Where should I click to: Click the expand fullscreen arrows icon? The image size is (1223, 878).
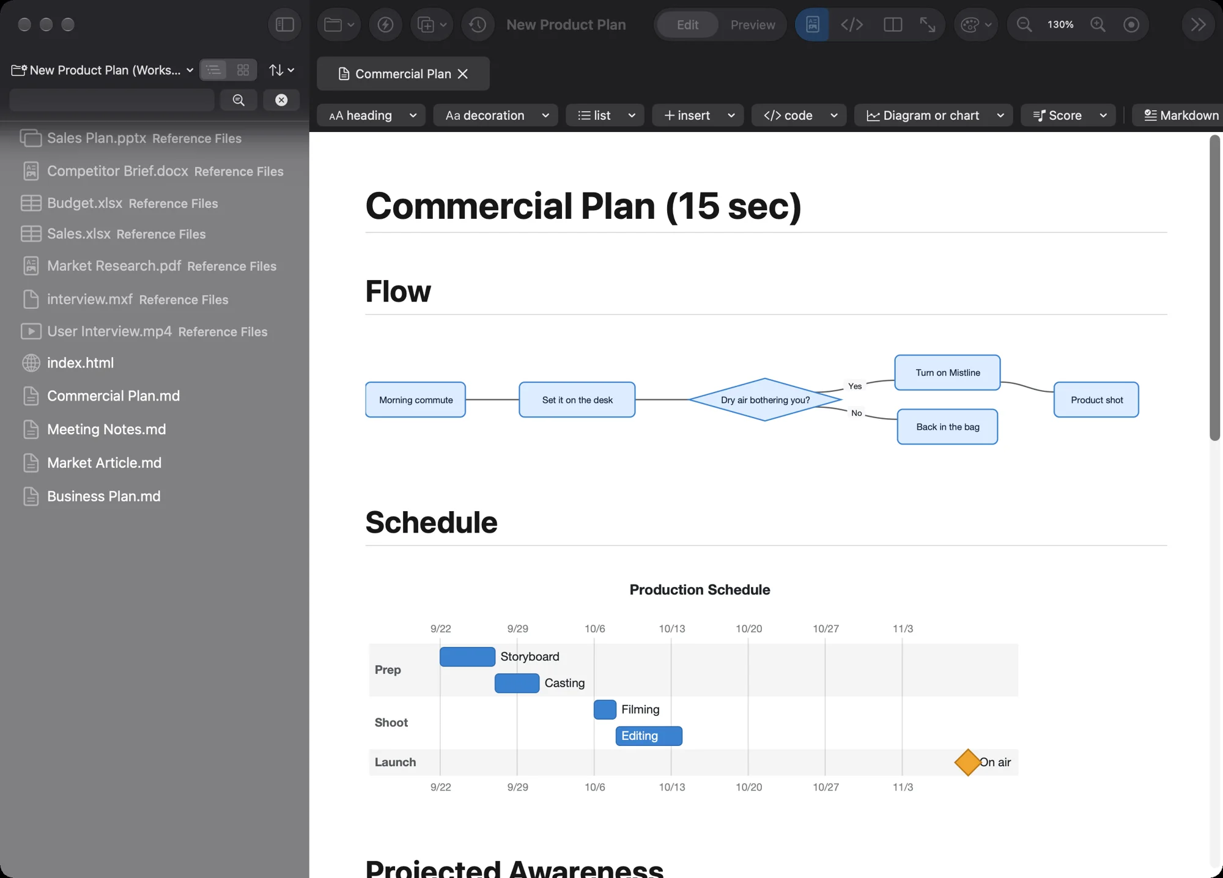coord(928,24)
